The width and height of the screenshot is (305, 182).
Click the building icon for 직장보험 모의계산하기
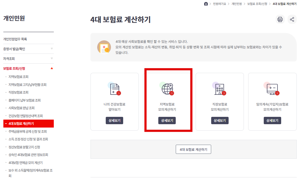tap(220, 89)
